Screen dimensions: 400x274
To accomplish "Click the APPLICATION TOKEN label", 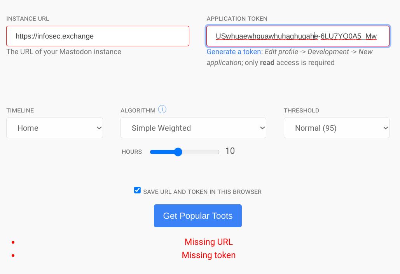I will tap(237, 19).
